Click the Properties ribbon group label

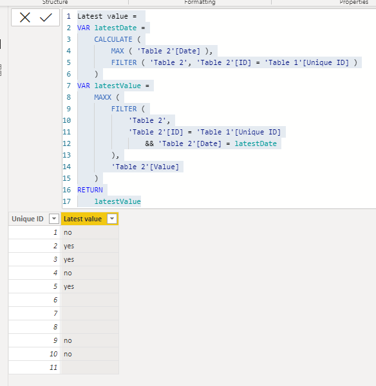(354, 2)
